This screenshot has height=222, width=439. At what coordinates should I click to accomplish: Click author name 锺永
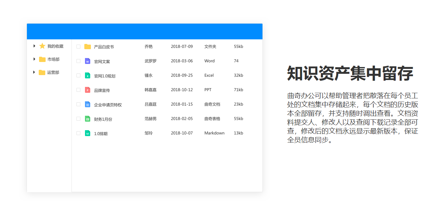pyautogui.click(x=149, y=75)
